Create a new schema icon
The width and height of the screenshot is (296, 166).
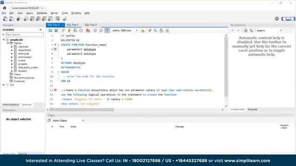26,18
